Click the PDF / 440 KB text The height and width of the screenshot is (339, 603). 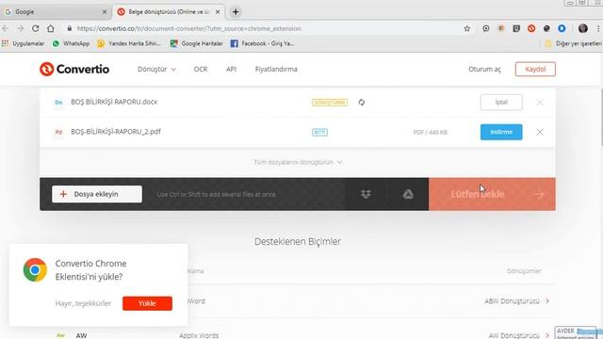tap(430, 132)
